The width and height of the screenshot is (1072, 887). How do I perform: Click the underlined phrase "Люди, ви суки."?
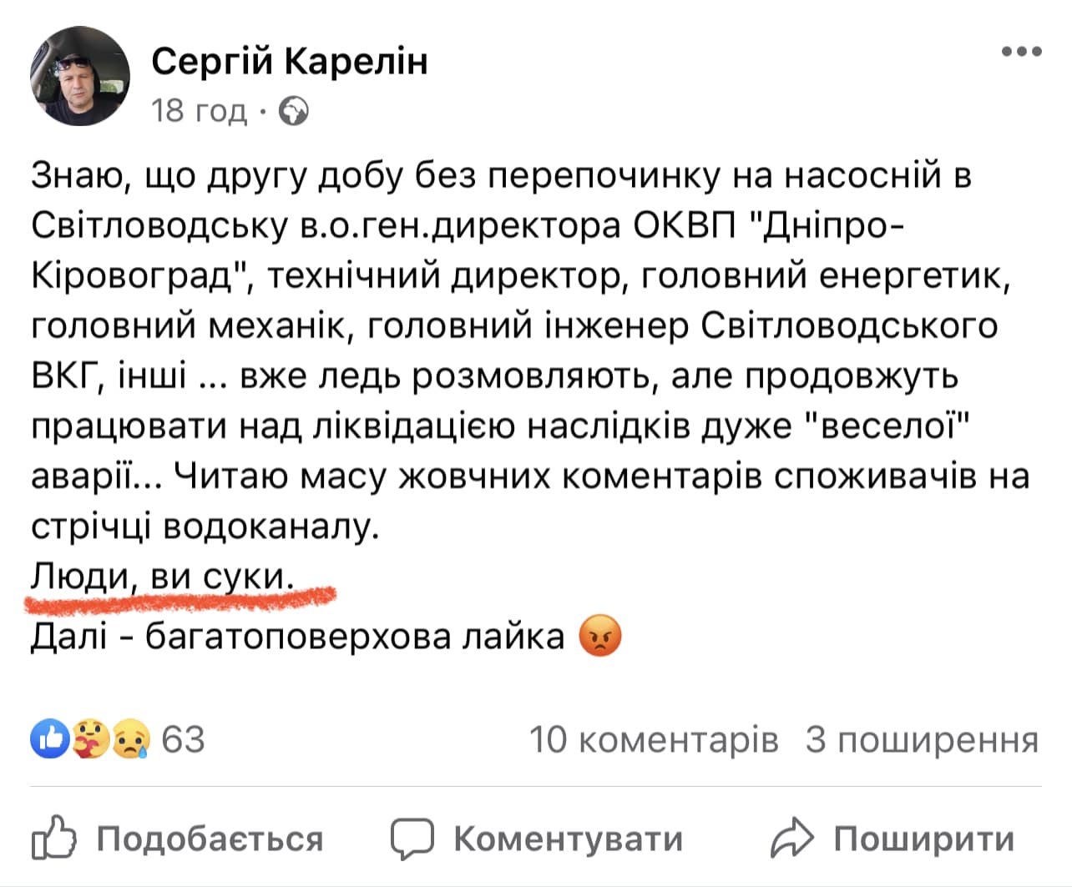pos(163,577)
